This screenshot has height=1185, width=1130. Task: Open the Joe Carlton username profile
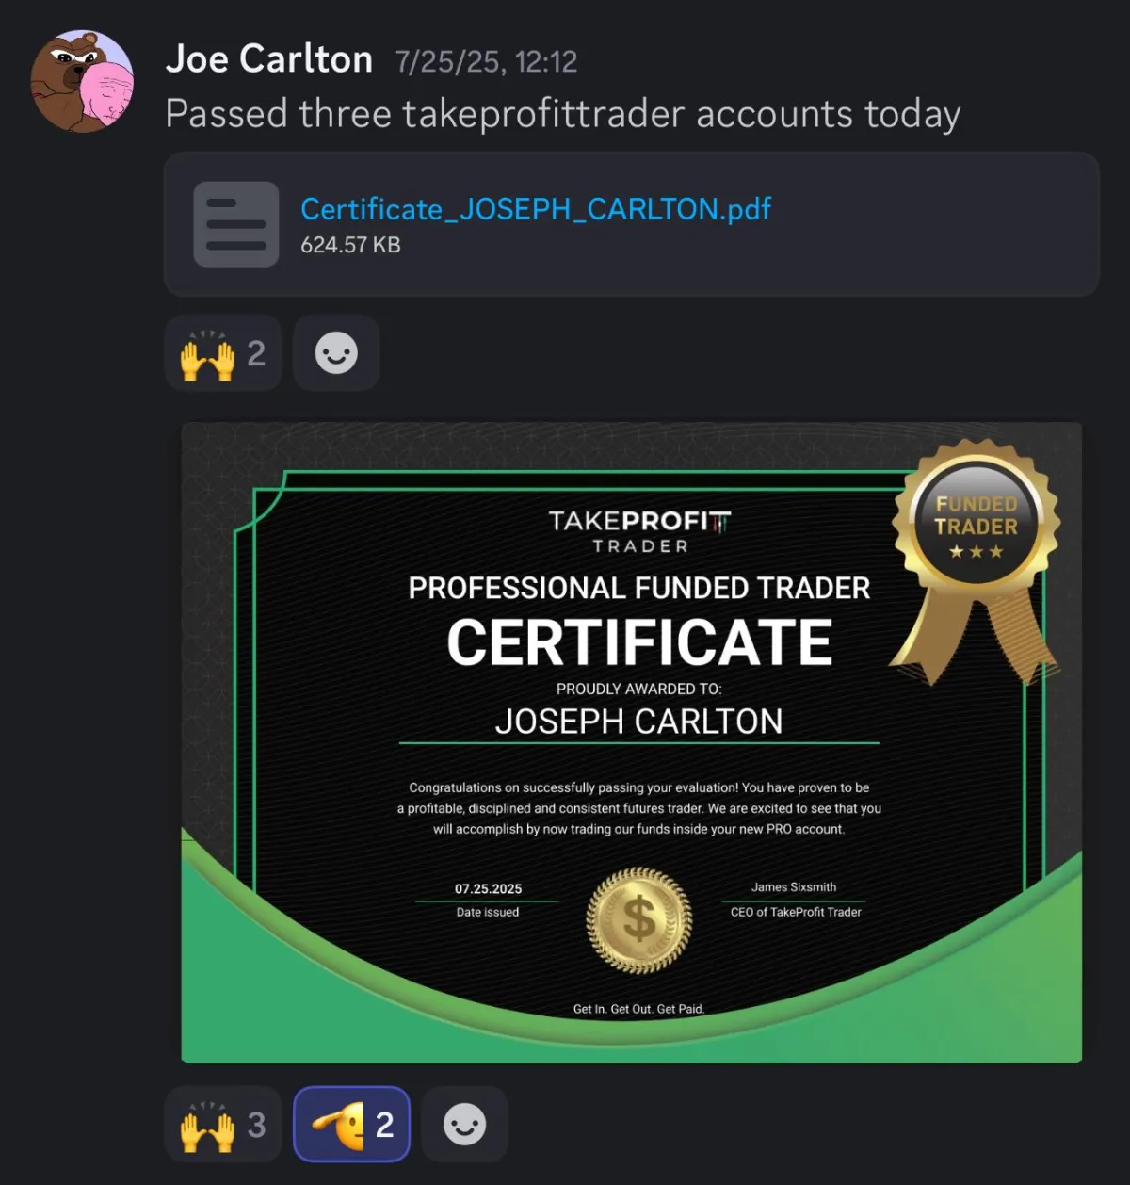click(269, 59)
